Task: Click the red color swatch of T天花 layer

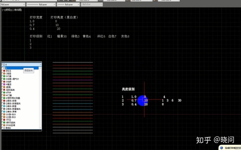Action: (x=4, y=120)
